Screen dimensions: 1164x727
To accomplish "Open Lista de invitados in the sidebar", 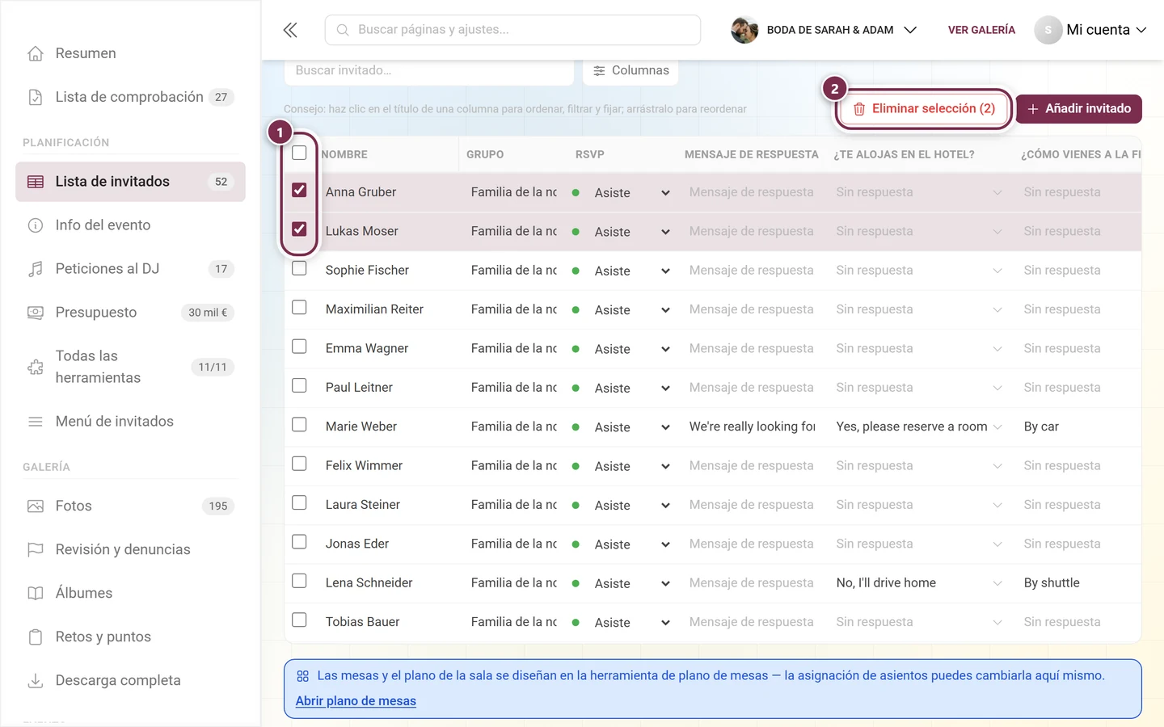I will click(x=130, y=182).
